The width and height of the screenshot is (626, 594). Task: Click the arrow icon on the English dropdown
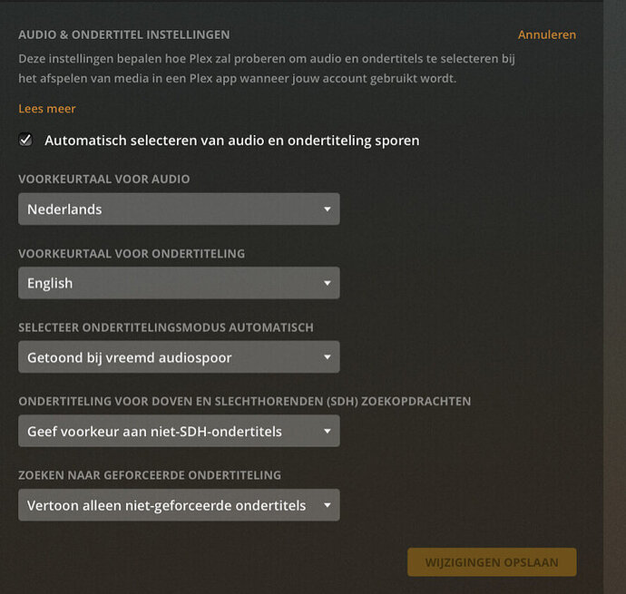click(328, 284)
